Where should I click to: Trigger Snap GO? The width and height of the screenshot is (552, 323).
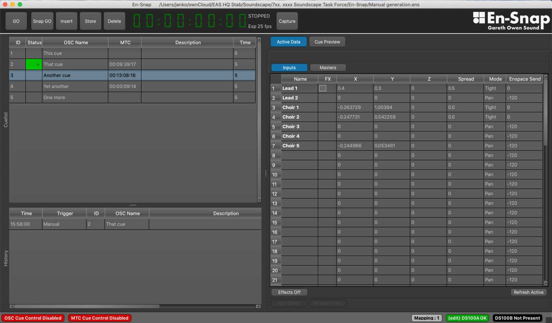42,21
